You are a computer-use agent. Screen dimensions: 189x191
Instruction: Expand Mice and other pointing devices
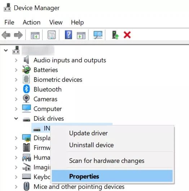point(16,187)
